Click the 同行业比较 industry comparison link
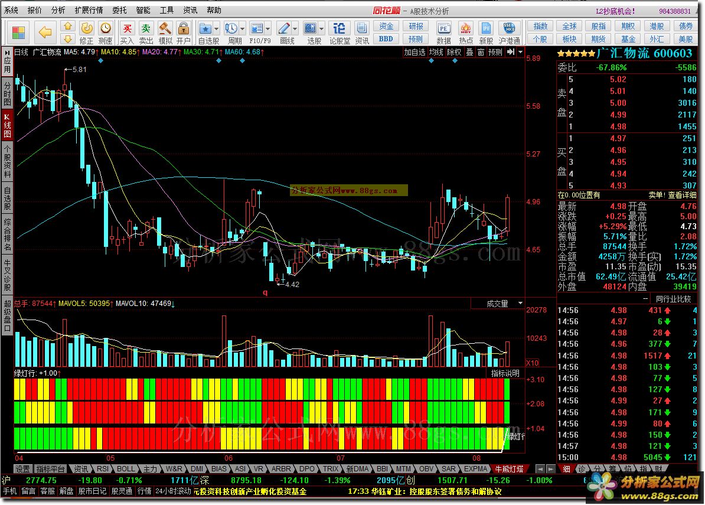Screen dimensions: 705x505 pos(674,299)
